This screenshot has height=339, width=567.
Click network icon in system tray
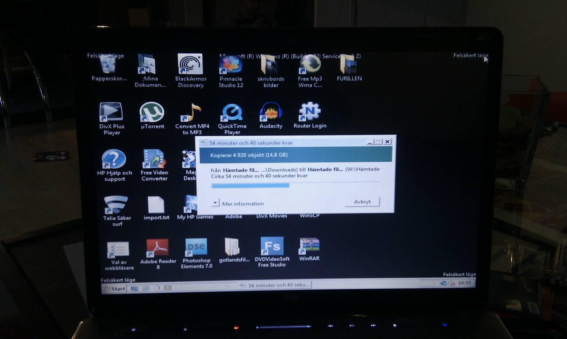coord(443,283)
